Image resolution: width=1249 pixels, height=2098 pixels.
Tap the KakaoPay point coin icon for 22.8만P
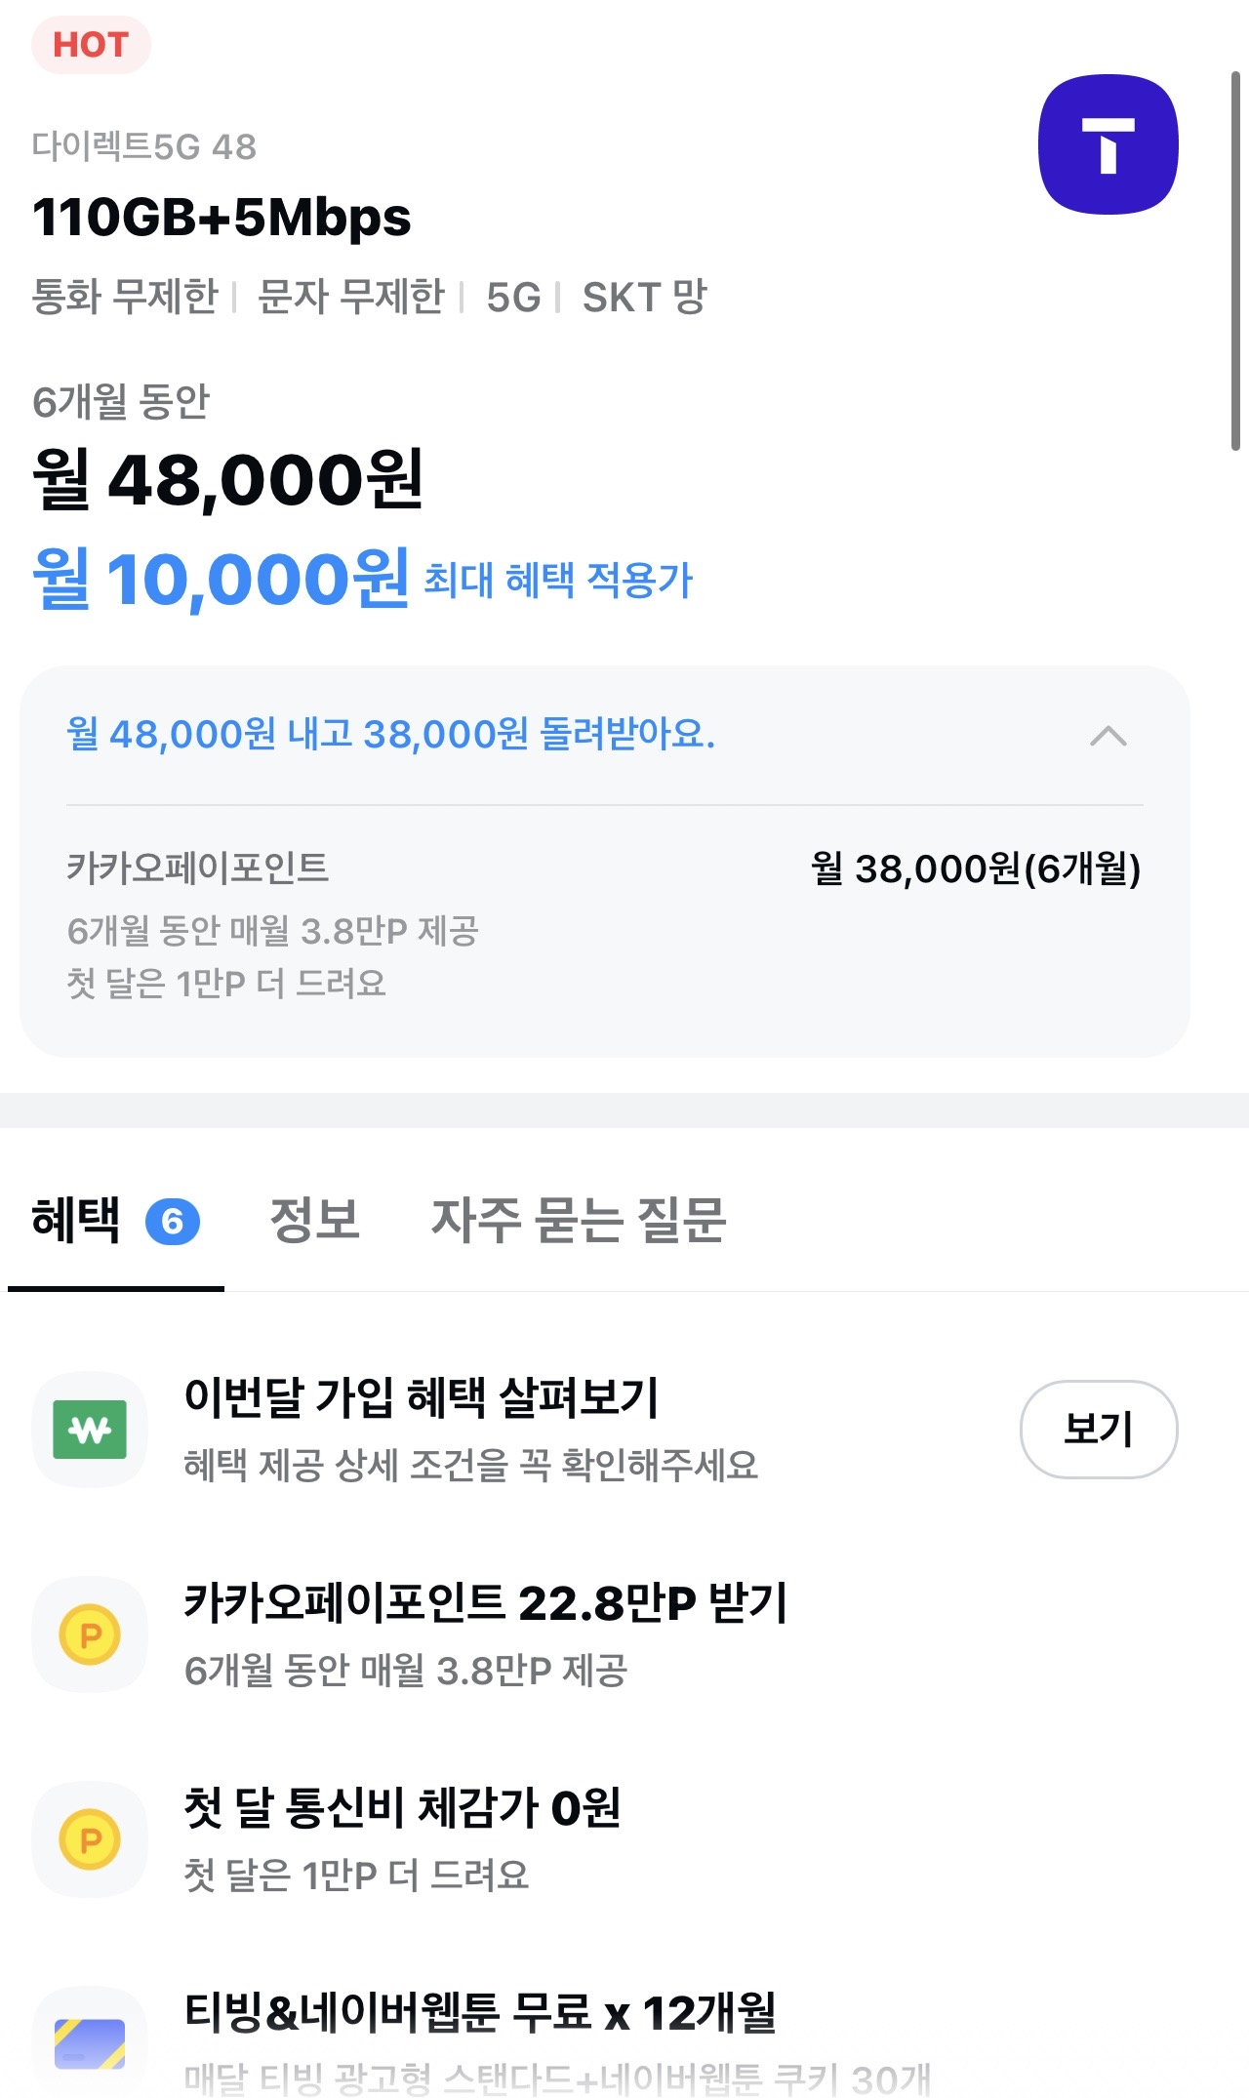click(x=90, y=1634)
